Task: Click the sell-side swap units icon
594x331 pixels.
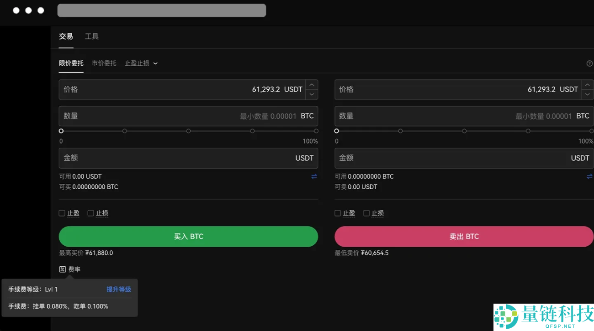Action: (589, 176)
